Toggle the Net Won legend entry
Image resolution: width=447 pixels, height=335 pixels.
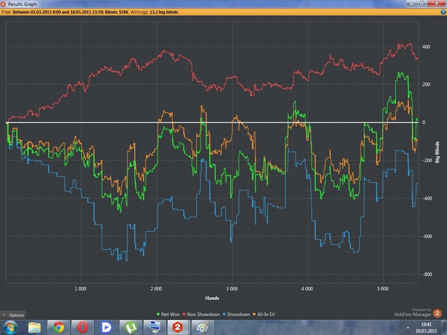(168, 314)
